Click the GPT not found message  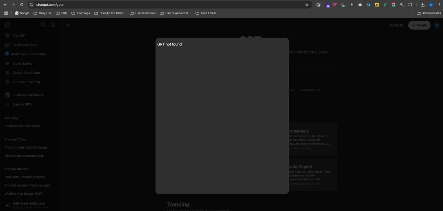[169, 45]
